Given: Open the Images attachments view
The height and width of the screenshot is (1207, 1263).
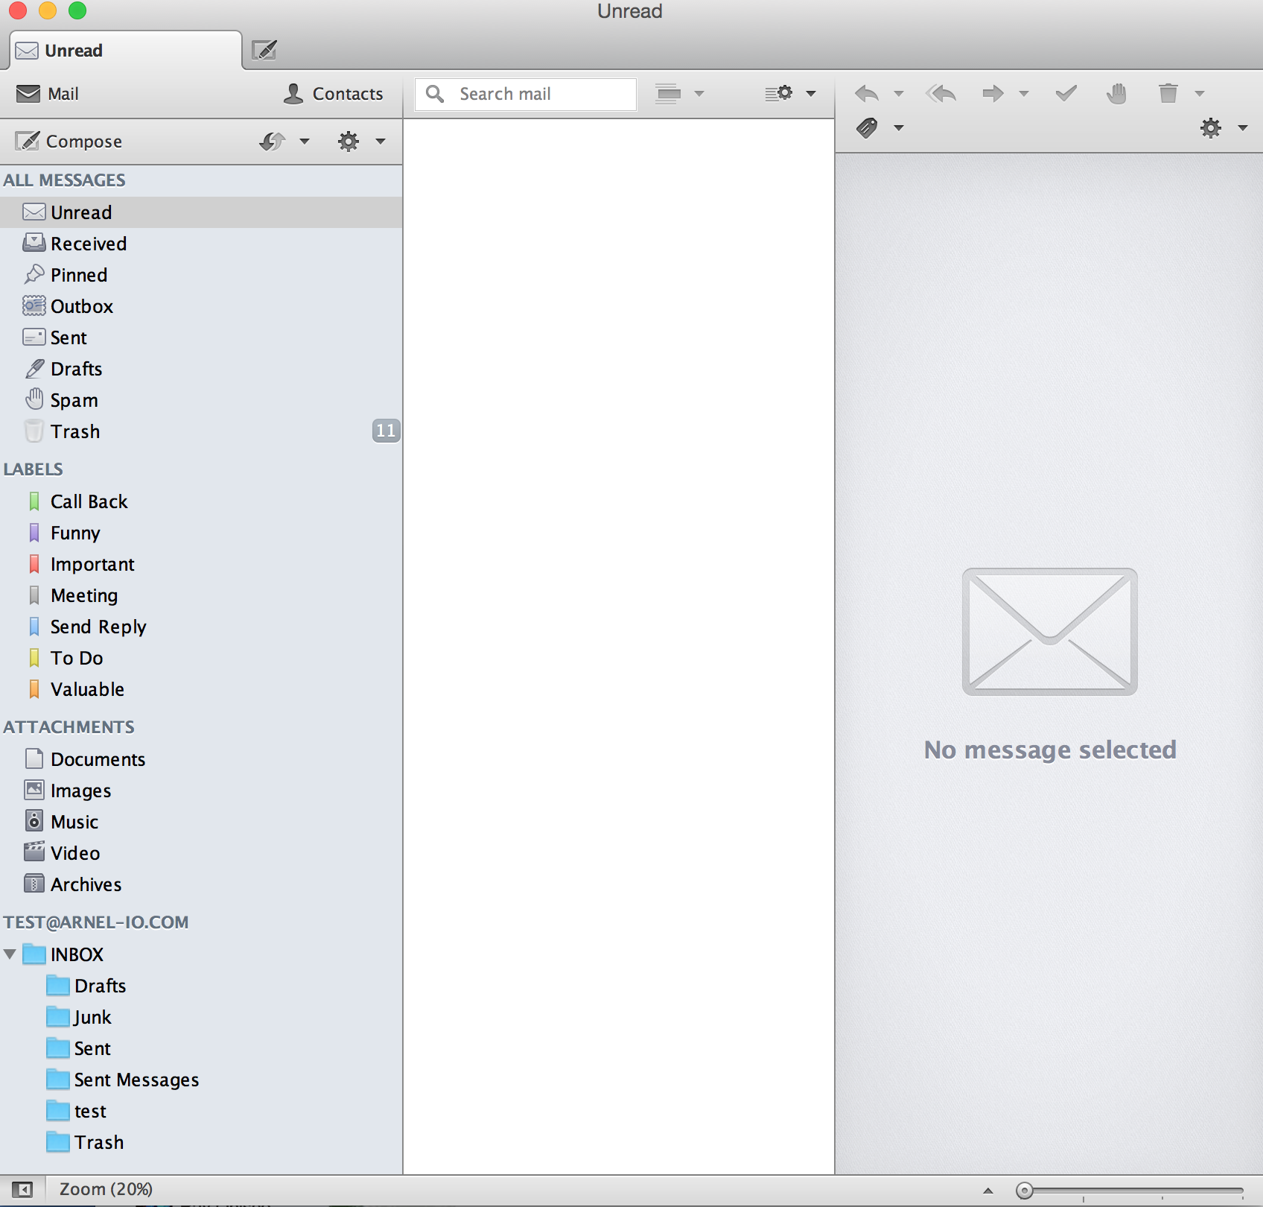Looking at the screenshot, I should 201,791.
